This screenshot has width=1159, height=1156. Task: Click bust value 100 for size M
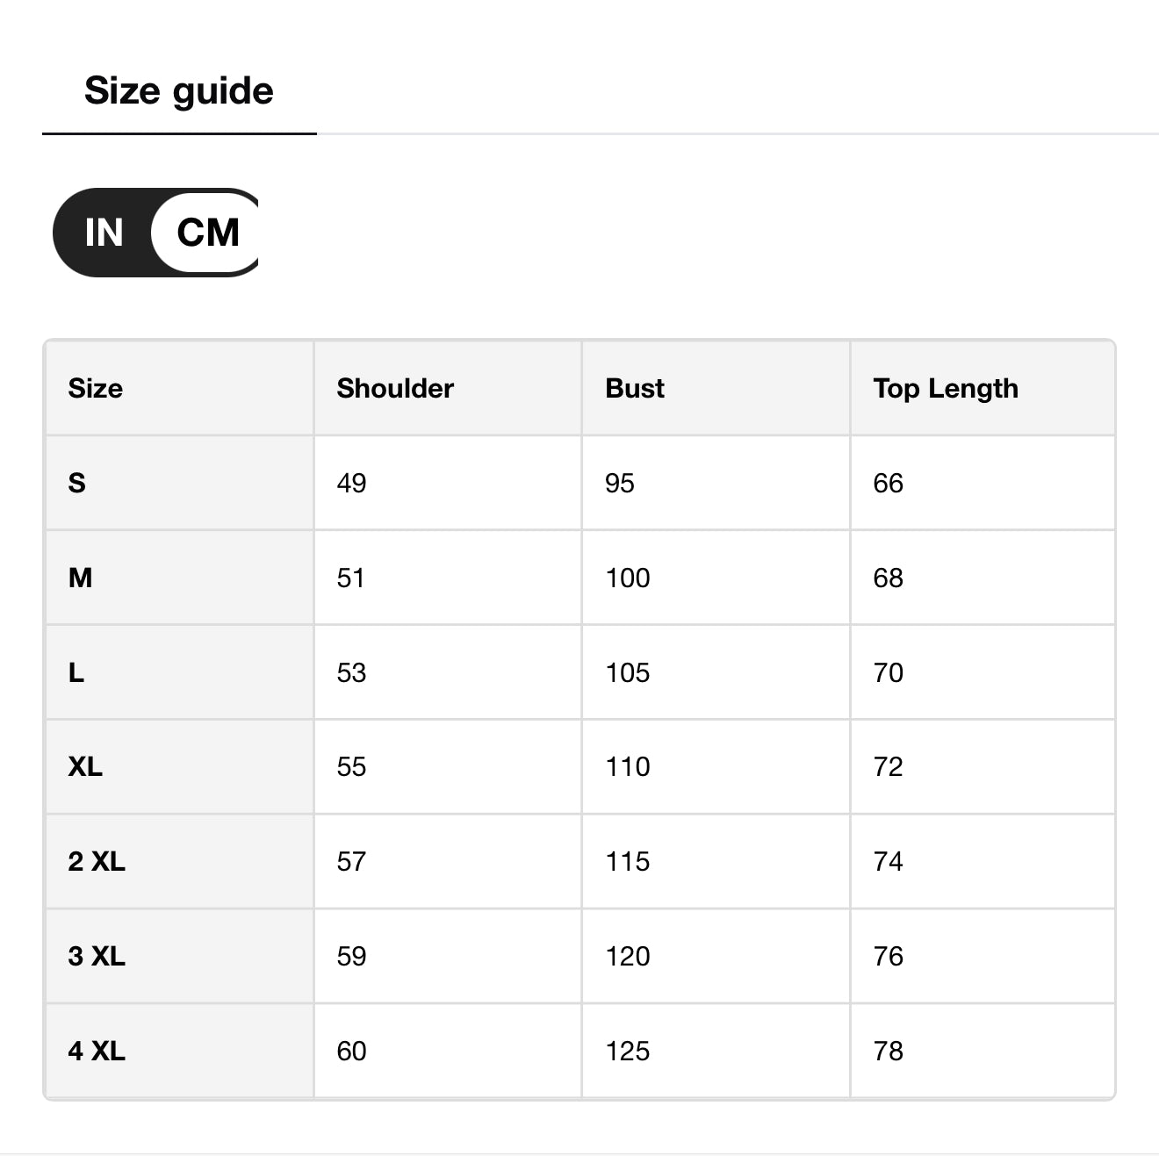[628, 578]
